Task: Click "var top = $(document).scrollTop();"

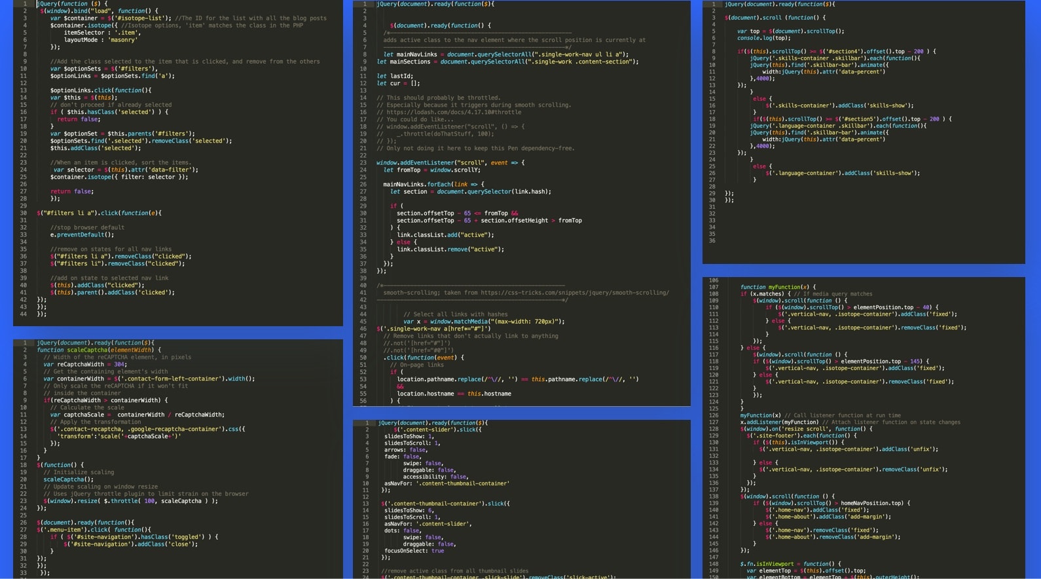Action: click(x=791, y=31)
